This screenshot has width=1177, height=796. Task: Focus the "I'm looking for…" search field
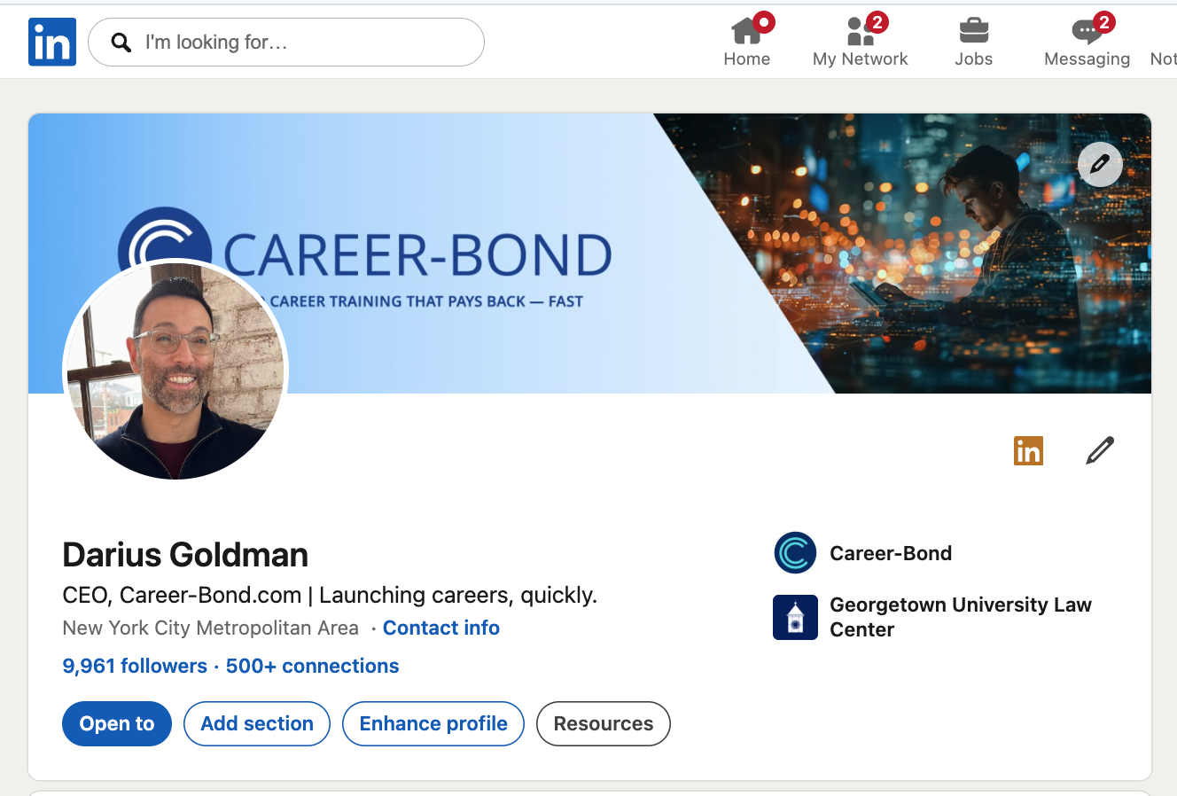286,42
